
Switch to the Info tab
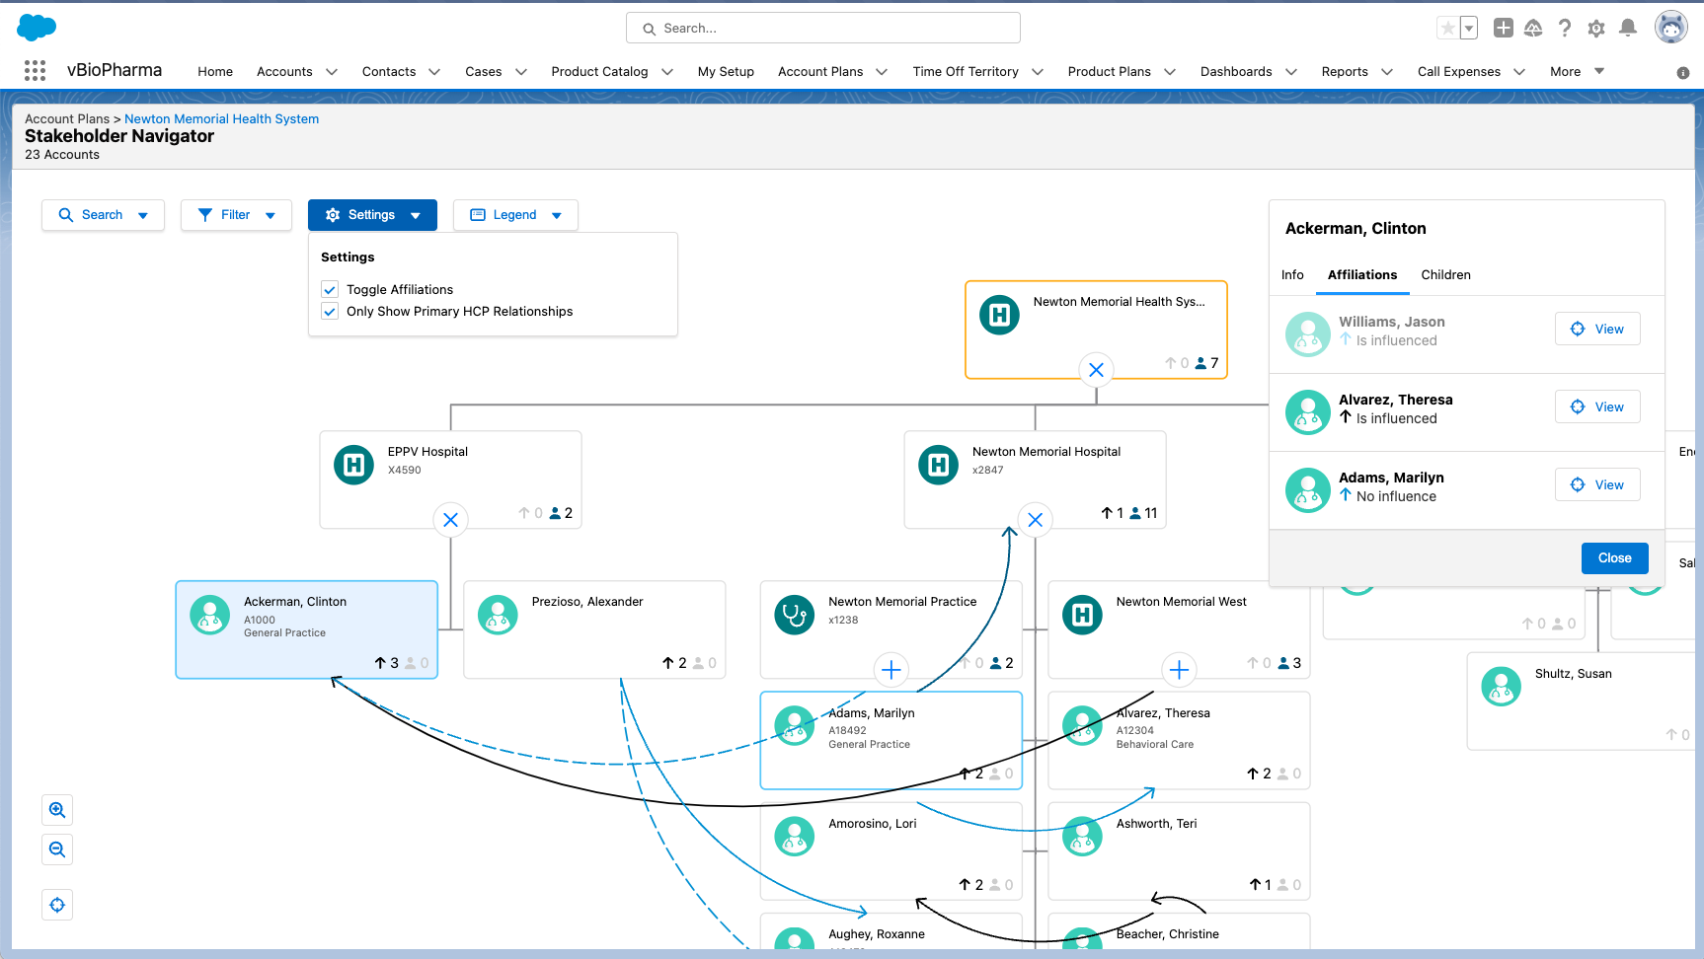[1292, 275]
